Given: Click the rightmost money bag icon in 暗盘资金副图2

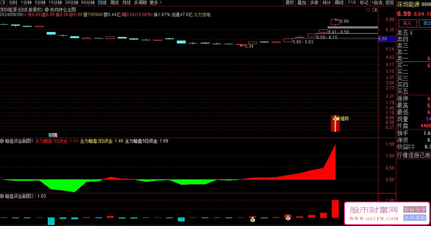Looking at the screenshot, I should 288,217.
